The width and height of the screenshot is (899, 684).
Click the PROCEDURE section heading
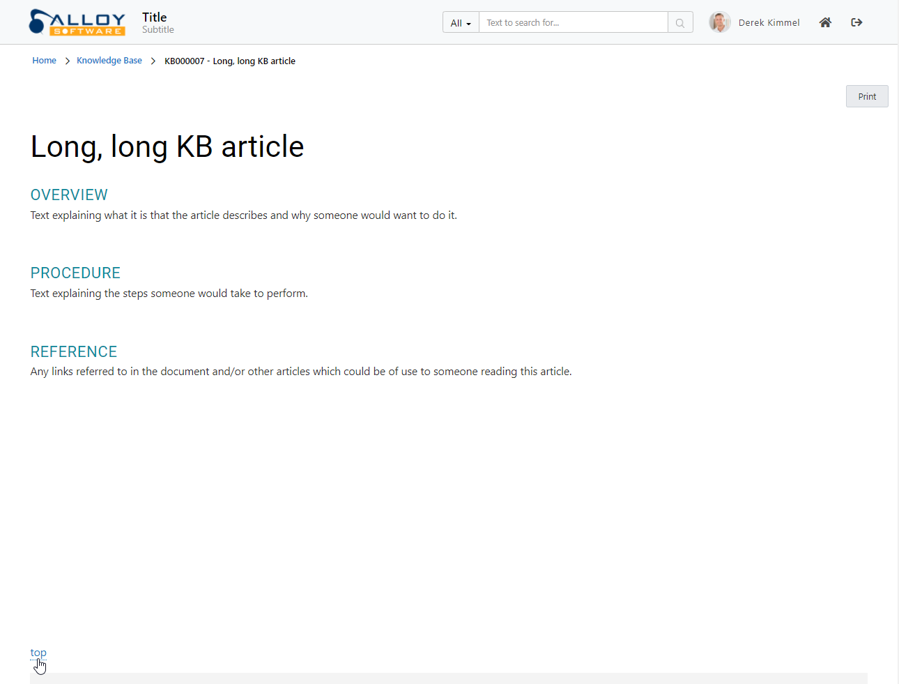point(75,273)
